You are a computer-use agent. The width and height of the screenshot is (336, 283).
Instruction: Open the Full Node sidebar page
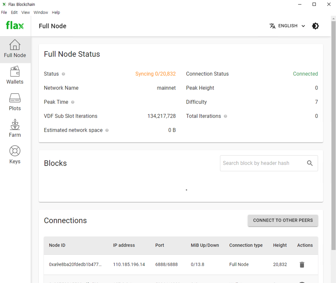[x=15, y=50]
